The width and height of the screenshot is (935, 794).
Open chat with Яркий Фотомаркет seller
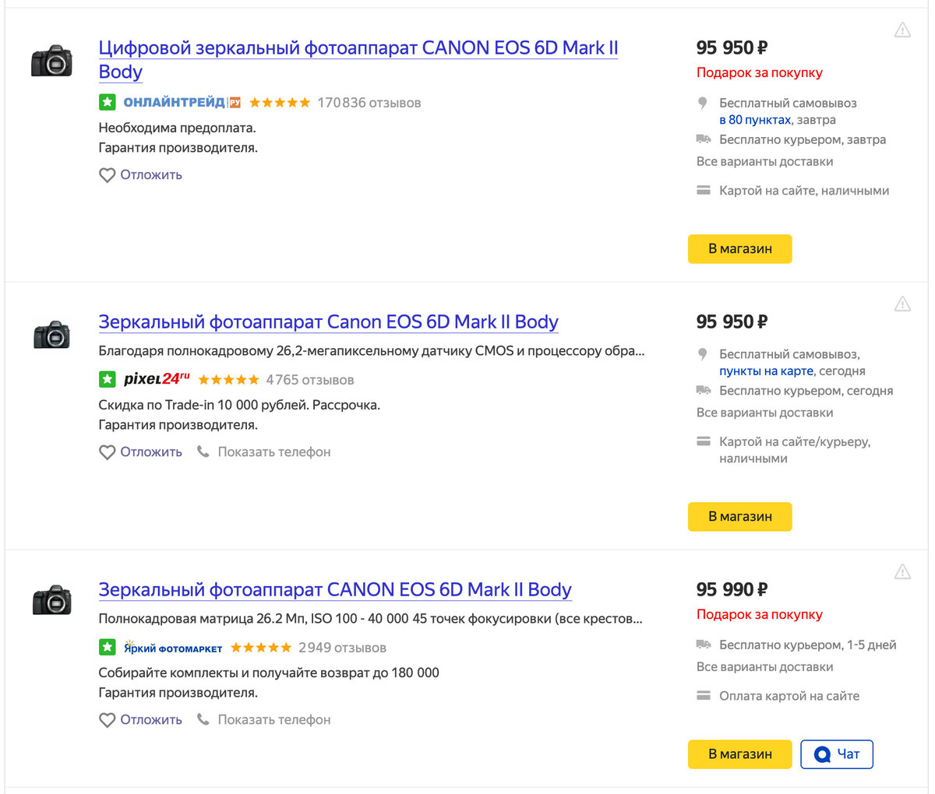click(x=836, y=754)
